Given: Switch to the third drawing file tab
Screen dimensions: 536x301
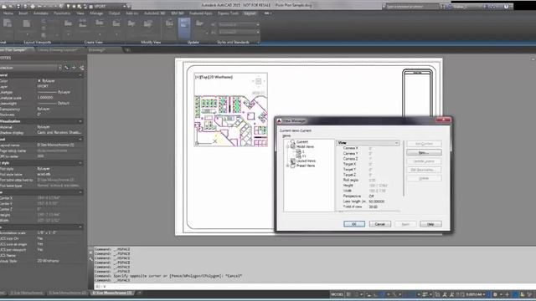Looking at the screenshot, I should pos(102,50).
